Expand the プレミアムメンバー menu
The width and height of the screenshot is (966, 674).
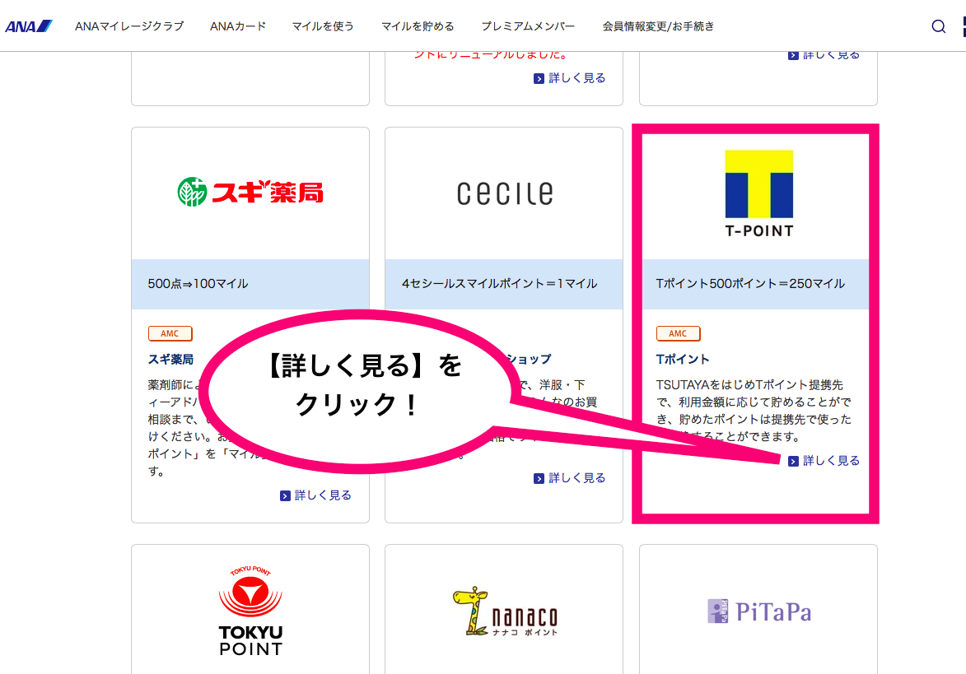(528, 26)
